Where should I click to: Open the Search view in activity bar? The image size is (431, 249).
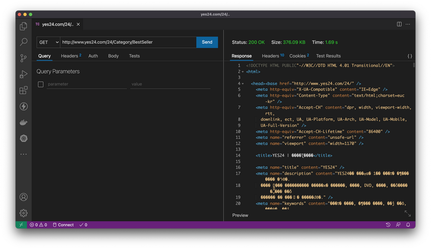coord(24,42)
